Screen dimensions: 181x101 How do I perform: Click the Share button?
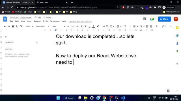click(x=164, y=19)
